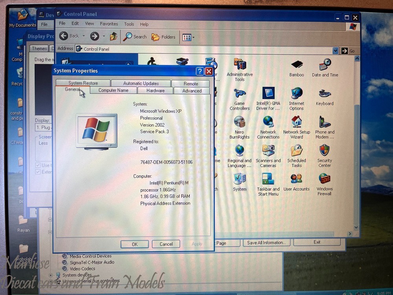Screen dimensions: 393x295
Task: Click the Search toolbar button
Action: [x=135, y=37]
